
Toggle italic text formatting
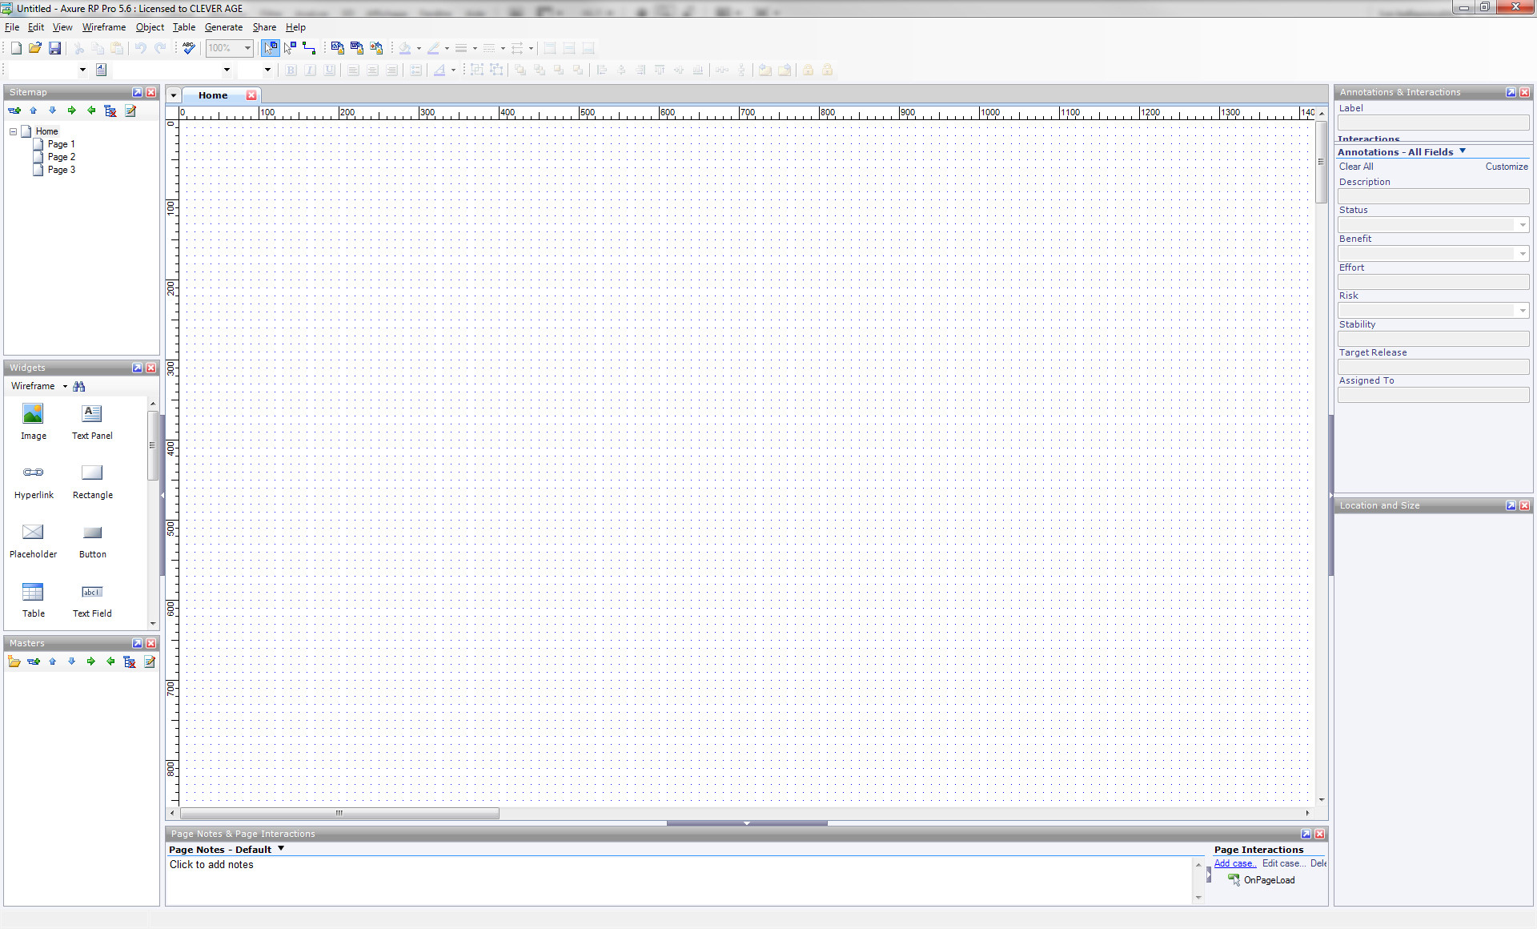click(x=310, y=70)
